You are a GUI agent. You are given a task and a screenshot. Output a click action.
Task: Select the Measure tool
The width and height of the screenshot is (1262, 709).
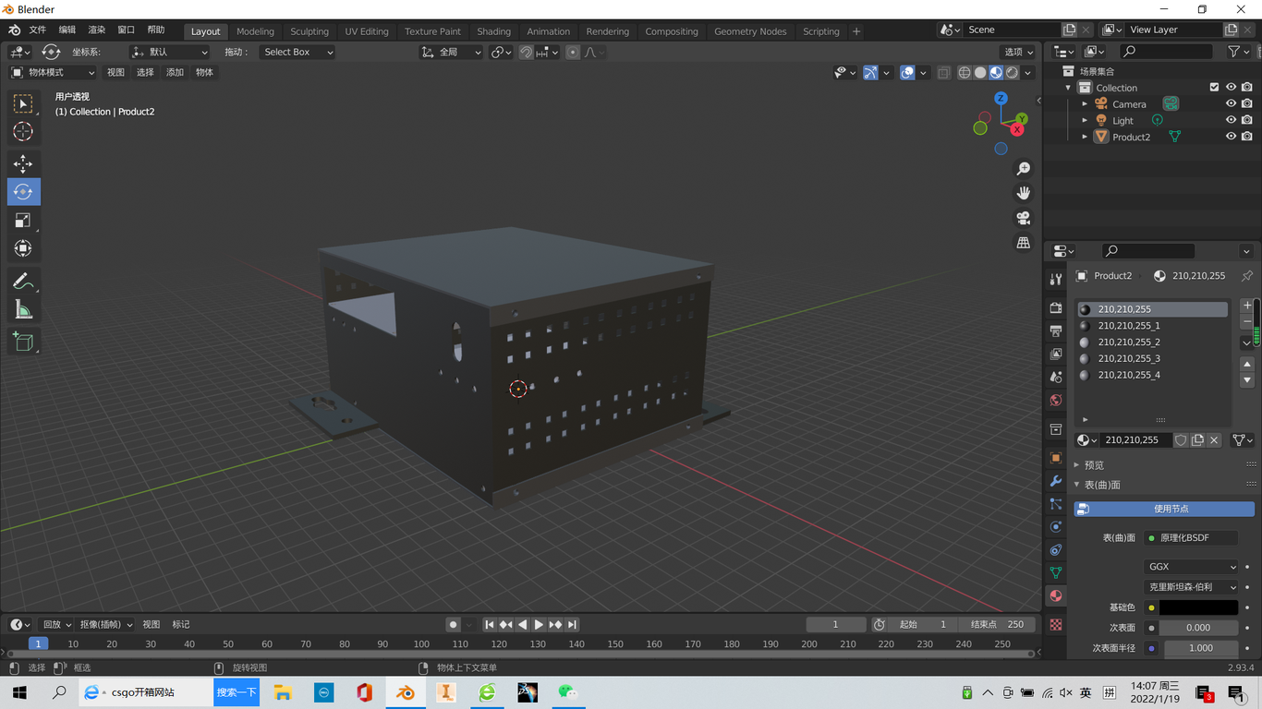(x=23, y=309)
